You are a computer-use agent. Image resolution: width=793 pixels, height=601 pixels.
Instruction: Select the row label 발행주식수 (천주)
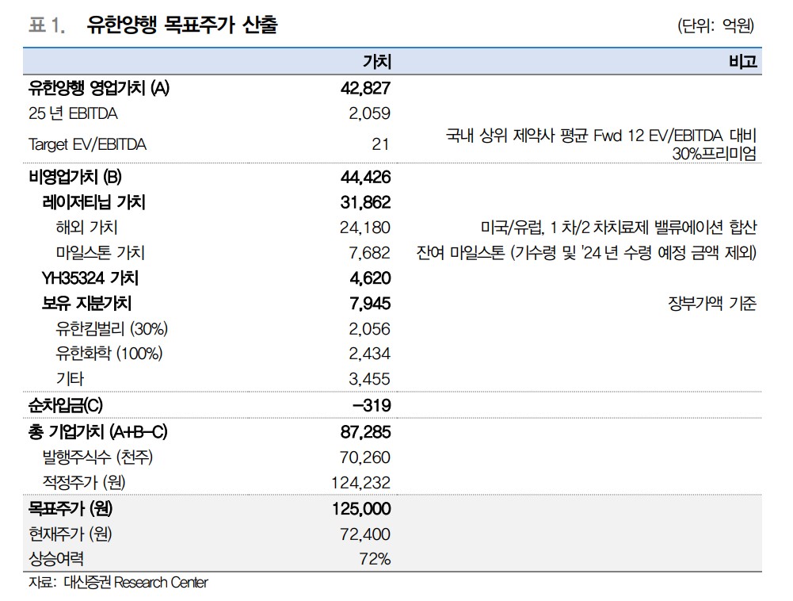coord(97,457)
